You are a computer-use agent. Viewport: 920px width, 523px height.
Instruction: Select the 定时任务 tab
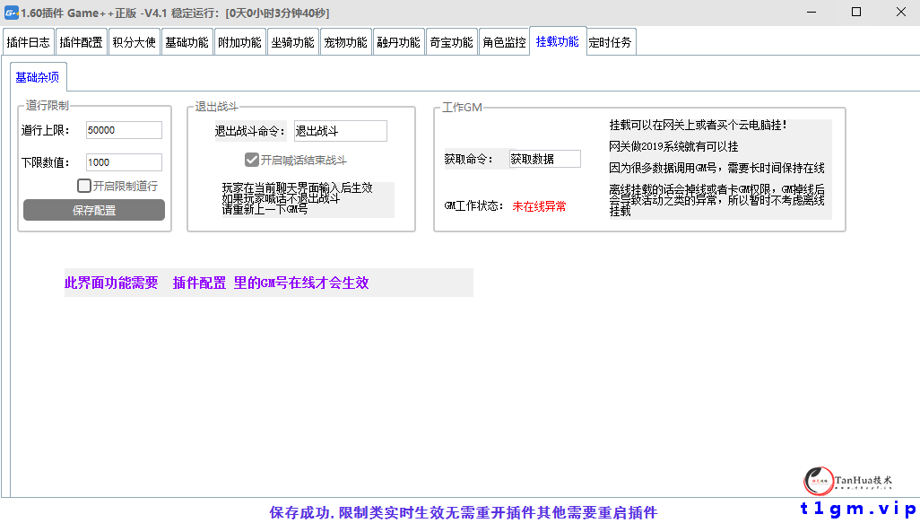coord(610,40)
